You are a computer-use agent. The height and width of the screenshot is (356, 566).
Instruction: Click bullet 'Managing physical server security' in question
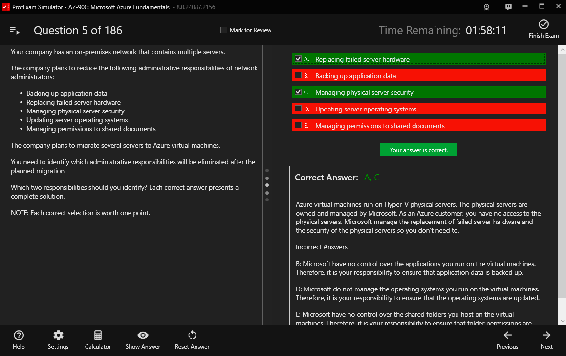point(75,111)
